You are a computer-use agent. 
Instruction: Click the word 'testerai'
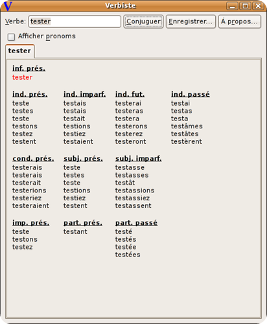pyautogui.click(x=128, y=103)
